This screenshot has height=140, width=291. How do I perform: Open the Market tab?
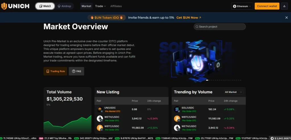coord(86,6)
